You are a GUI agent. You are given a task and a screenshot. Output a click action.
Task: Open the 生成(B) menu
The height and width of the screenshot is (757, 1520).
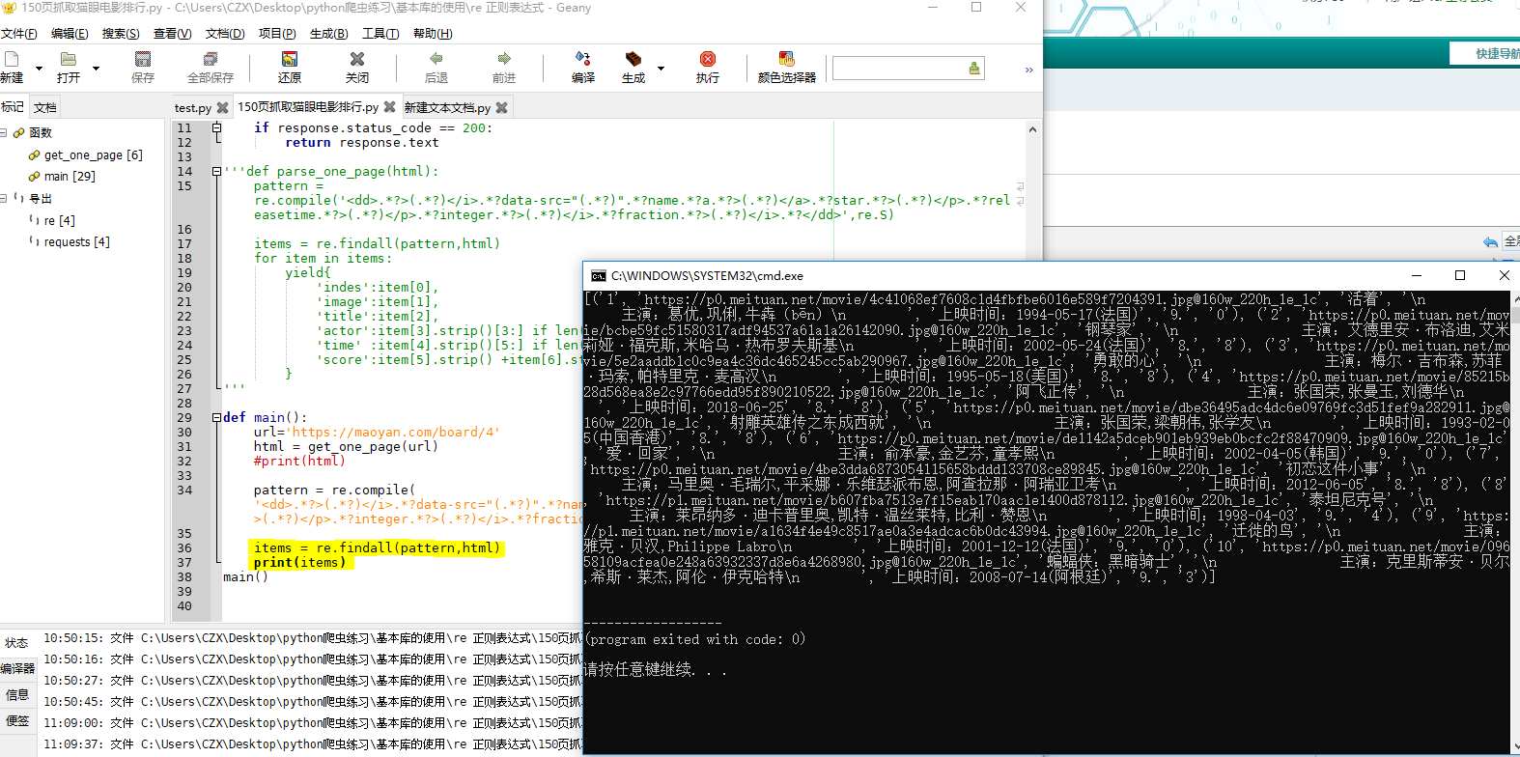coord(328,34)
